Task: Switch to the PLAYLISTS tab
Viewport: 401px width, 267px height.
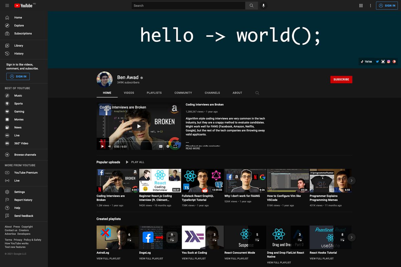Action: (x=154, y=93)
